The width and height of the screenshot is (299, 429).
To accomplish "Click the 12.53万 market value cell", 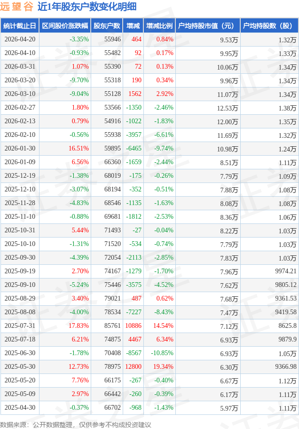I will pyautogui.click(x=228, y=108).
